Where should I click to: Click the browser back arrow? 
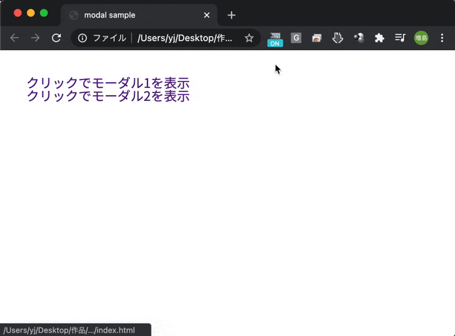point(14,38)
